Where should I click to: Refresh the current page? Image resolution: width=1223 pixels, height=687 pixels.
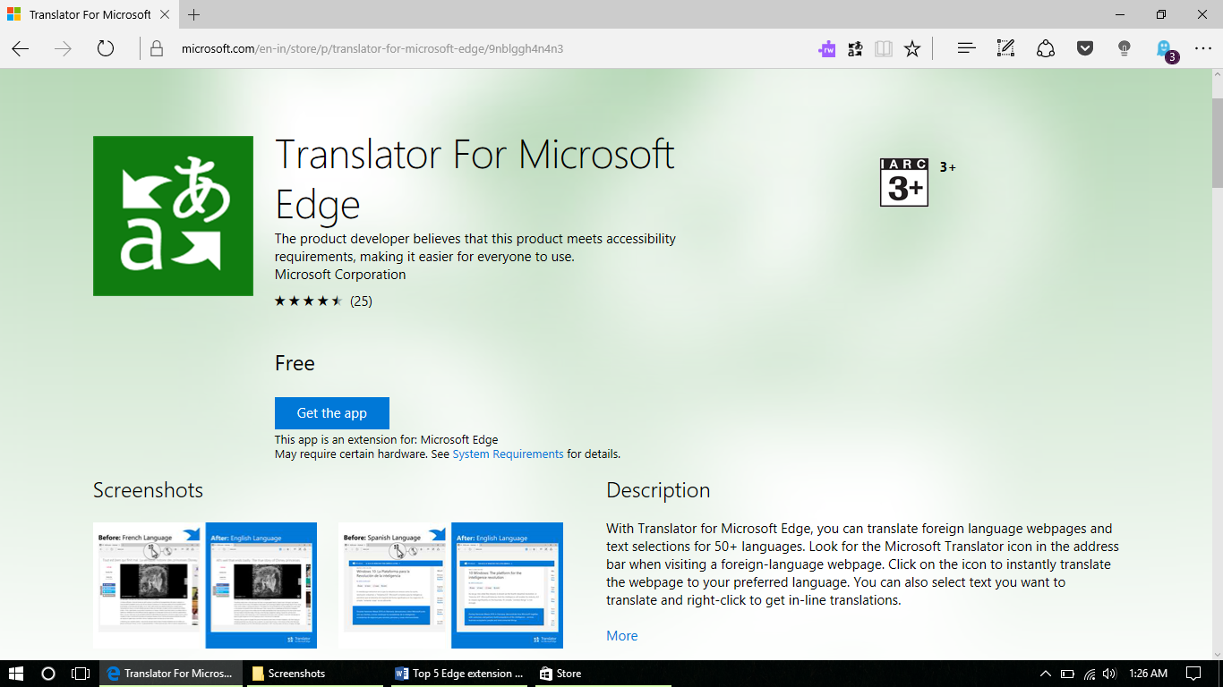point(107,49)
